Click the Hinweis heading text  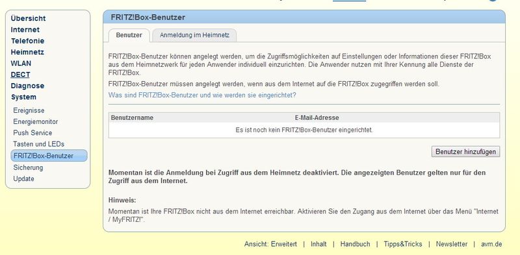tap(122, 200)
